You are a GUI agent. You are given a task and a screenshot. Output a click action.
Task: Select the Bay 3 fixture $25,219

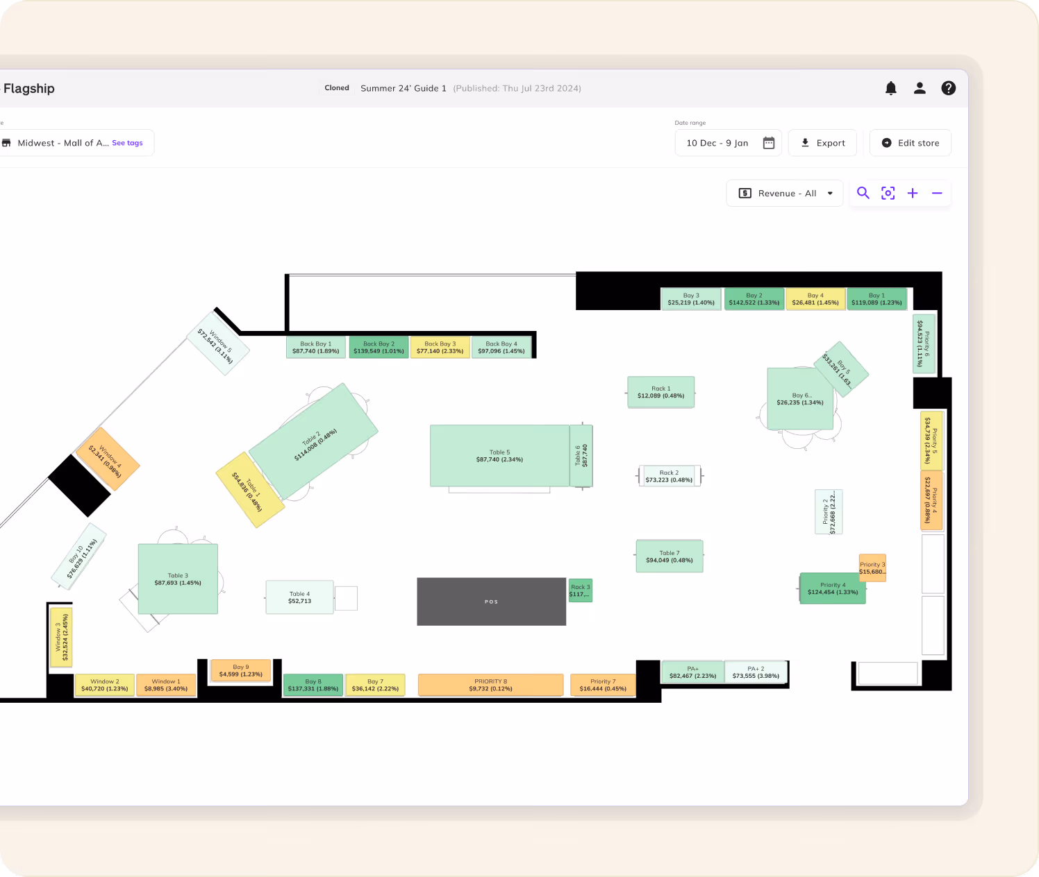691,299
